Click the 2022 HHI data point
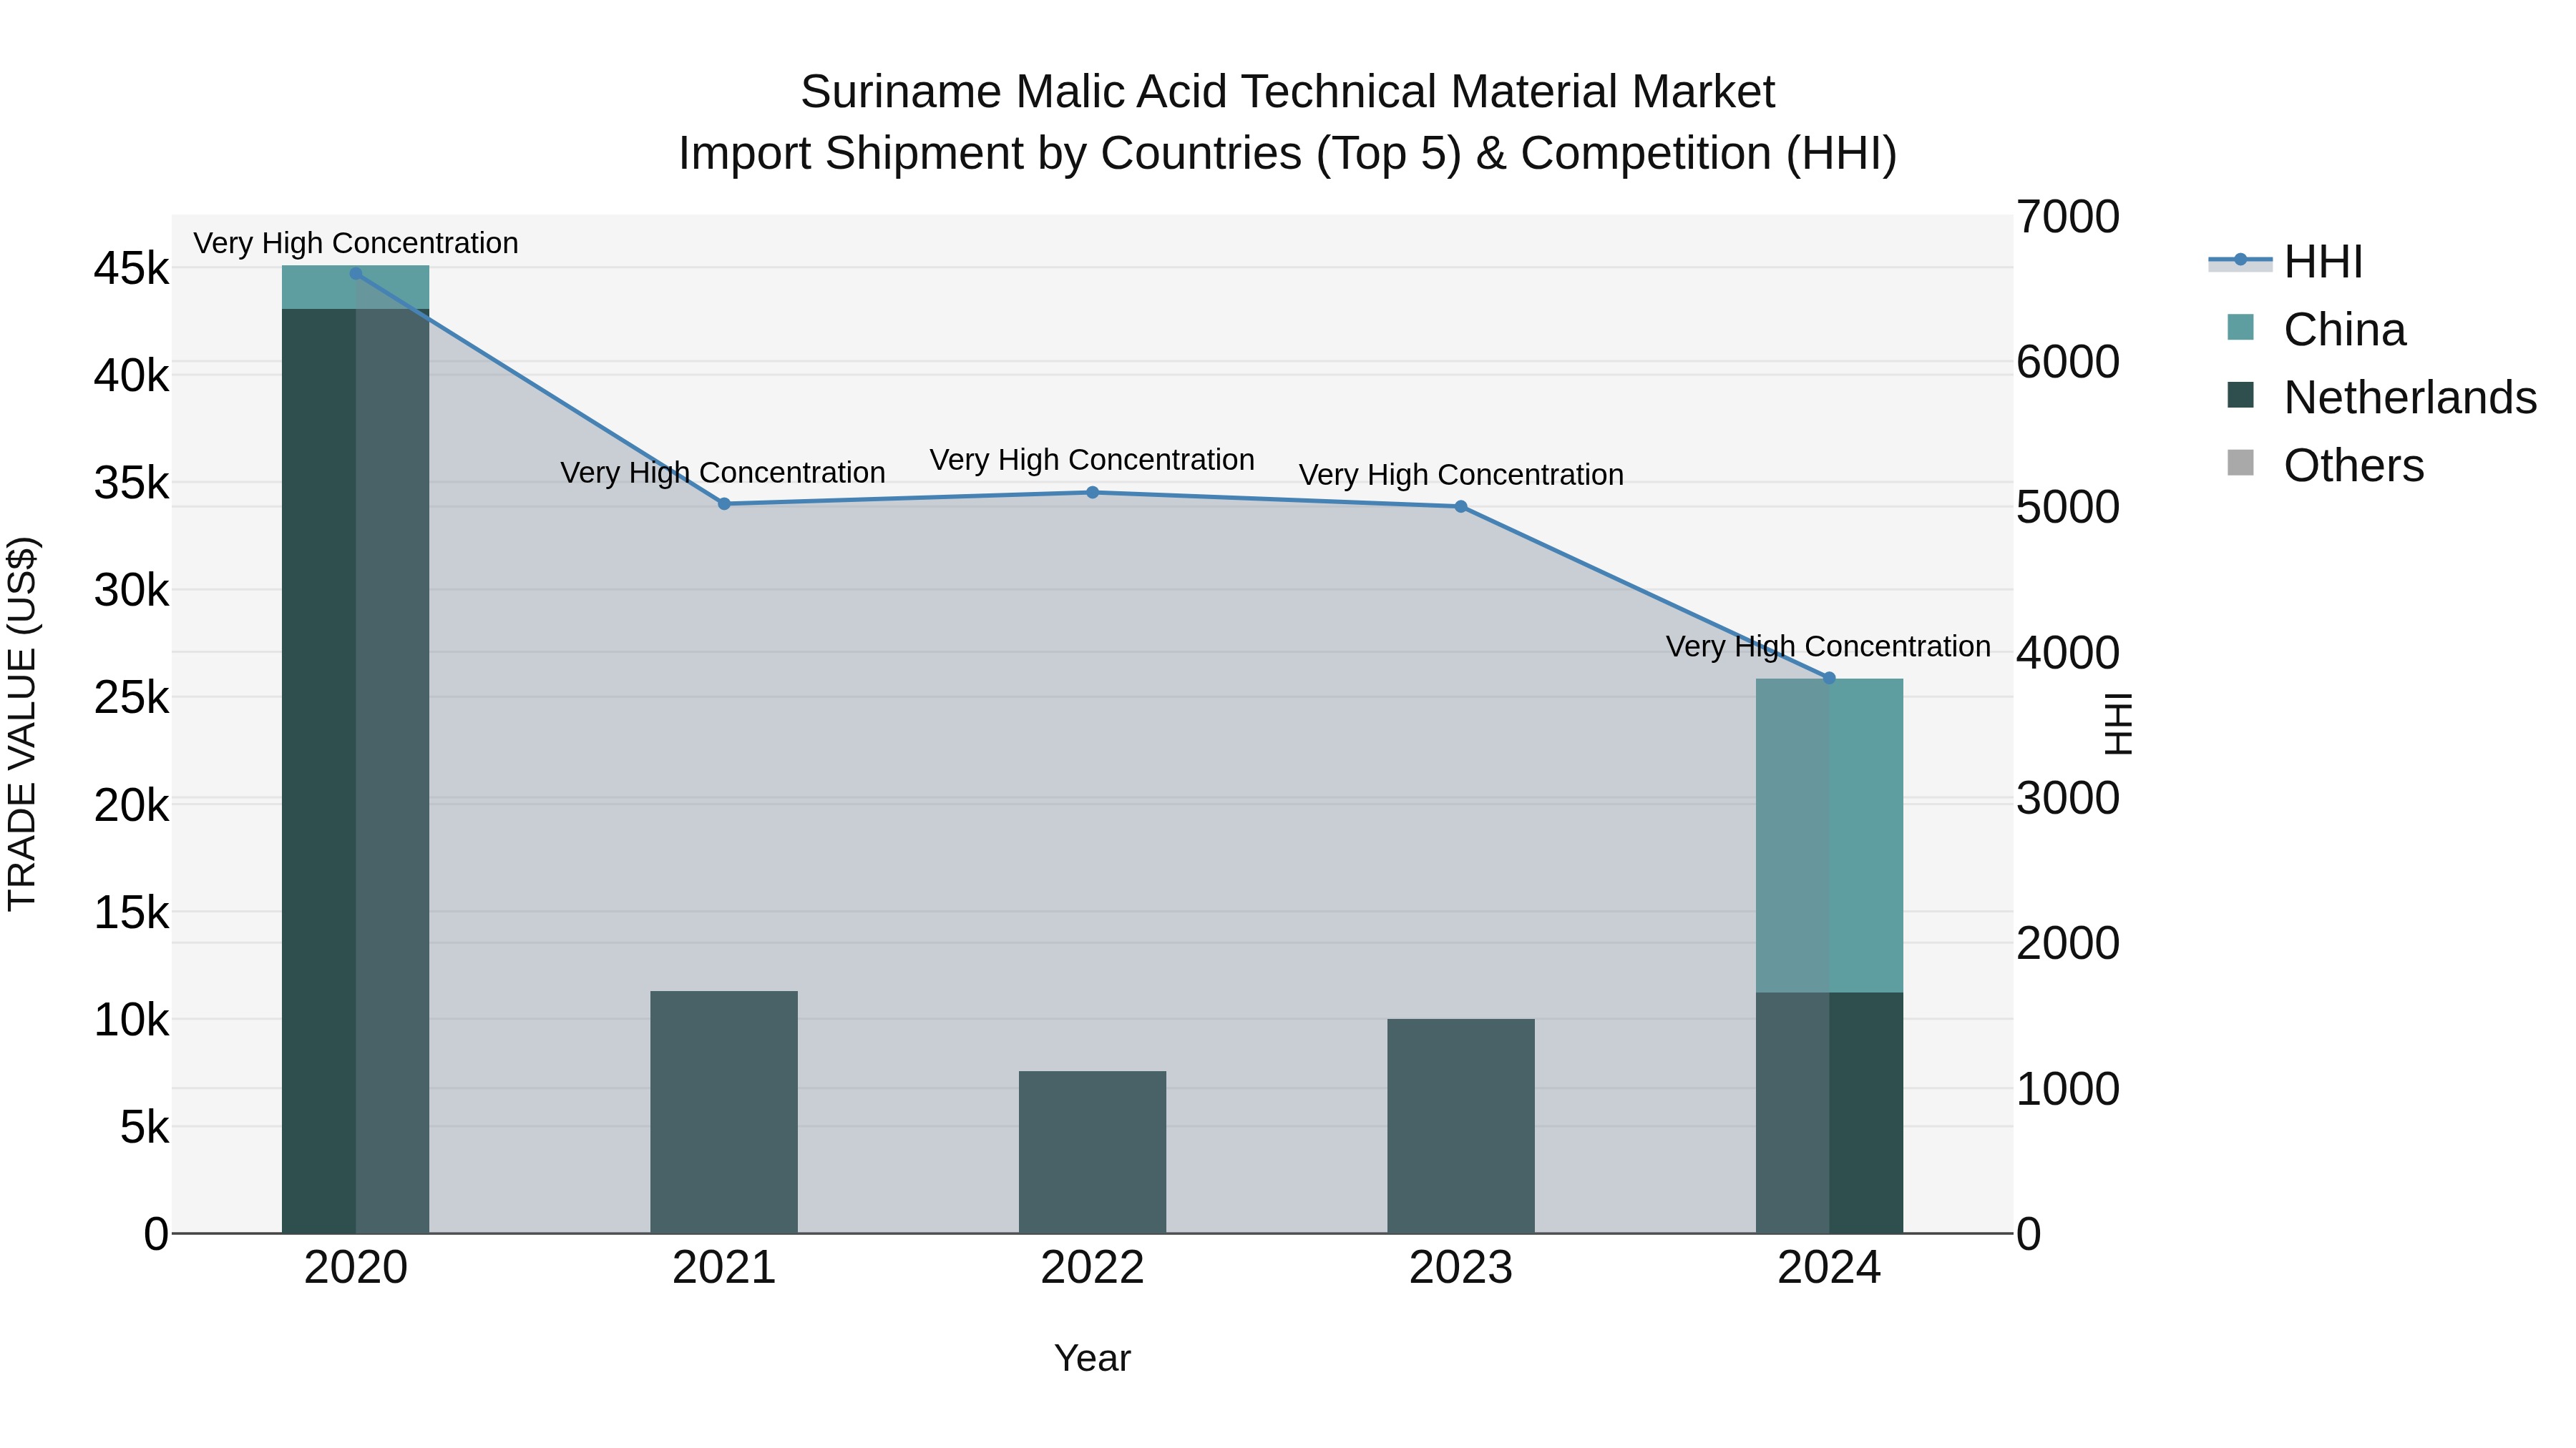 click(x=1092, y=493)
